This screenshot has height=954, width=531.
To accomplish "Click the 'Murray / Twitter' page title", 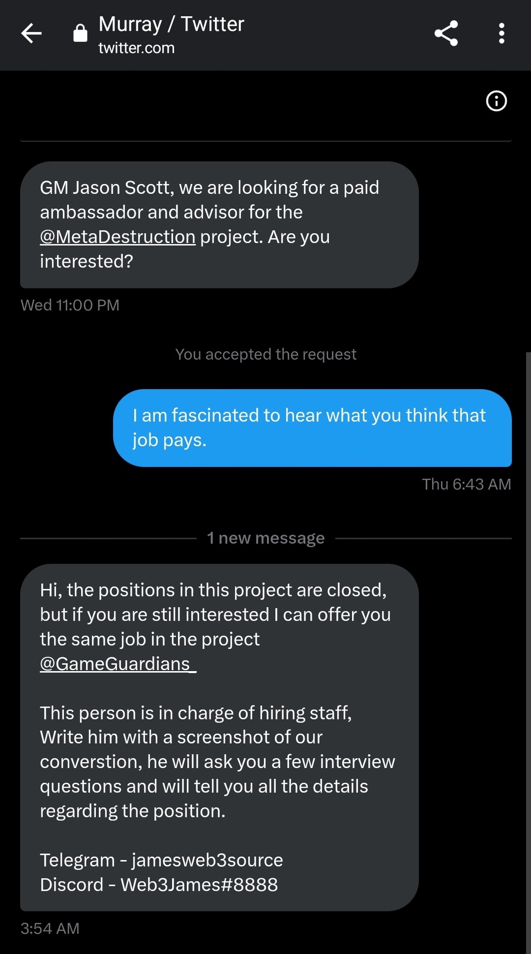I will click(x=171, y=24).
